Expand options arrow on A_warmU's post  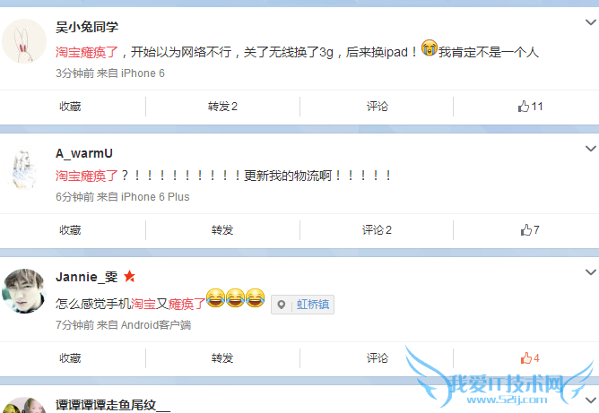591,149
